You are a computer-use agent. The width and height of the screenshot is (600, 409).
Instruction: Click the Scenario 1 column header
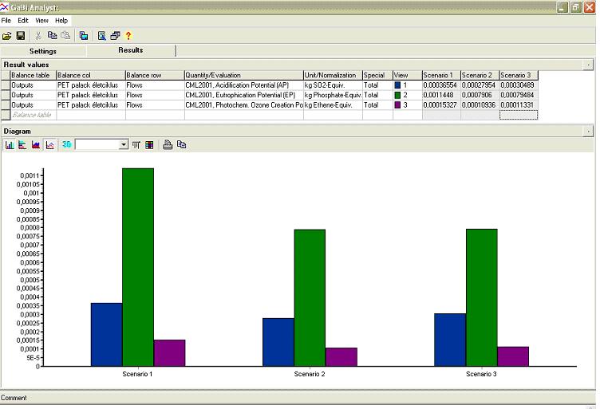pyautogui.click(x=441, y=75)
